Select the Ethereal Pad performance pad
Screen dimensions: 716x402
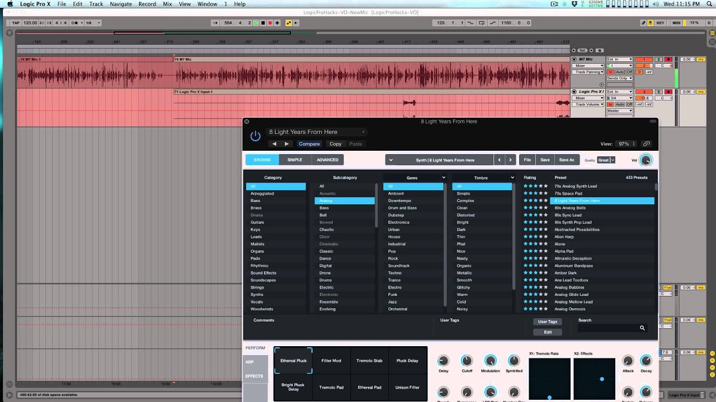coord(369,387)
